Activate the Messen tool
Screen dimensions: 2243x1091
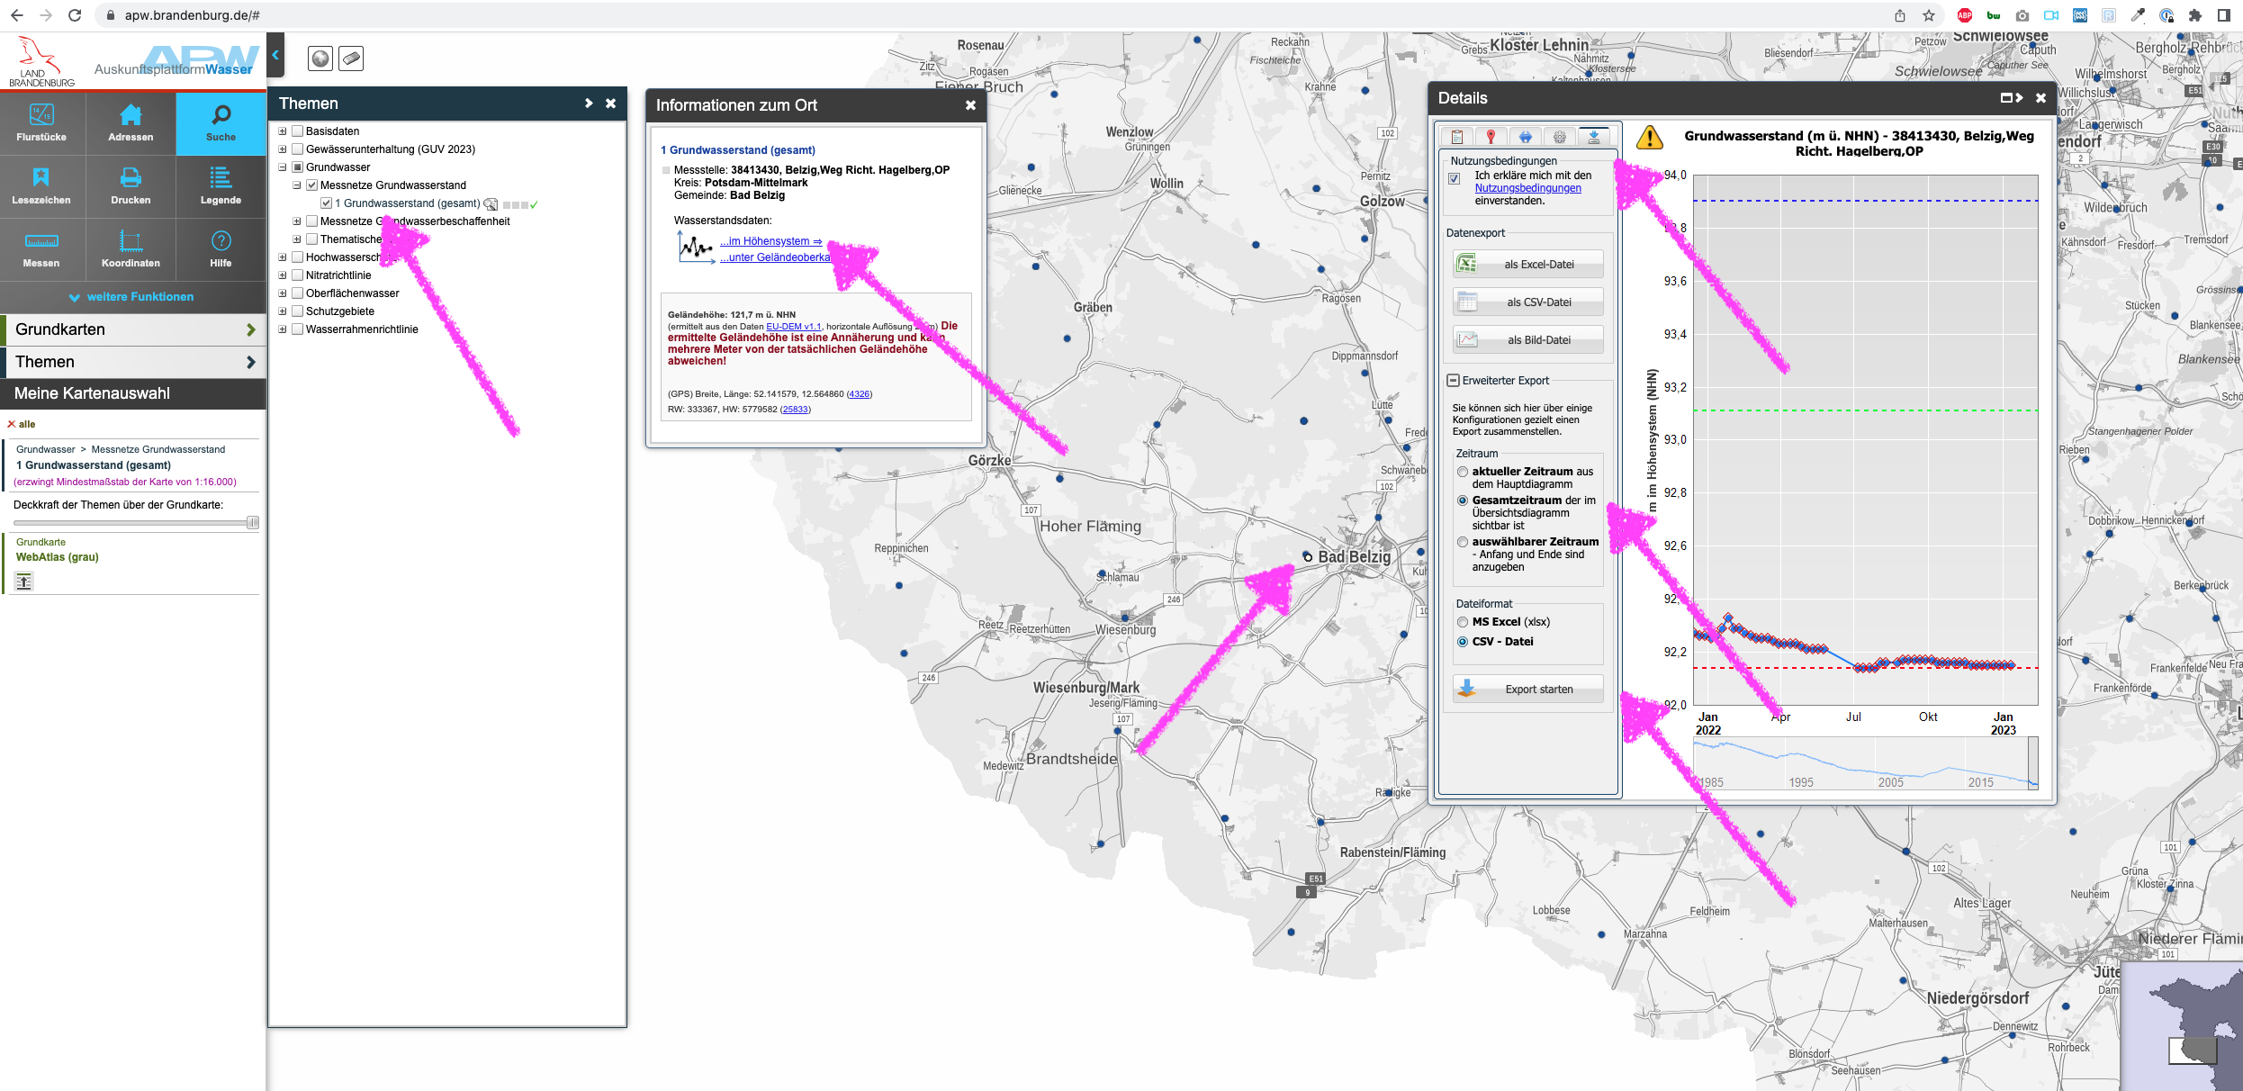pyautogui.click(x=41, y=248)
